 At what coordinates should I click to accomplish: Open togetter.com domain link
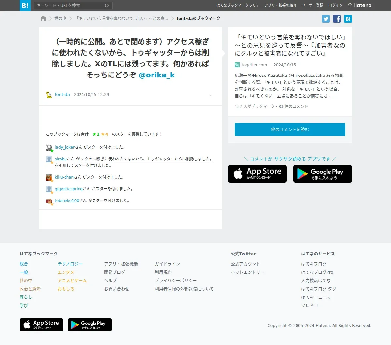[254, 65]
